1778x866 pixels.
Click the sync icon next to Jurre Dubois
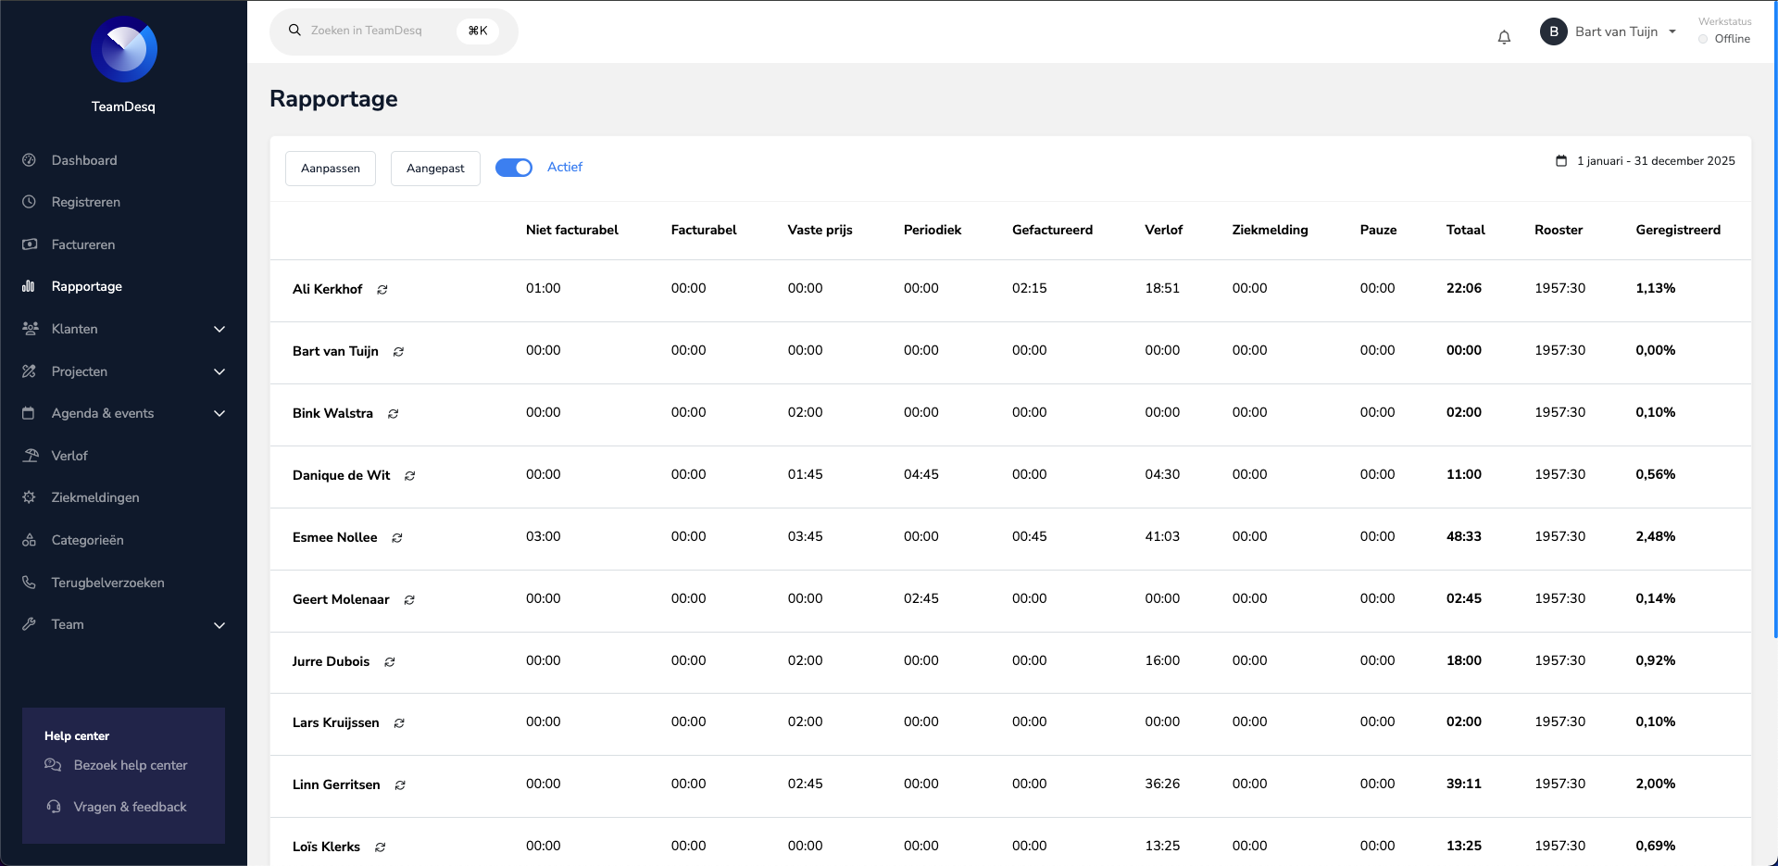(x=390, y=662)
